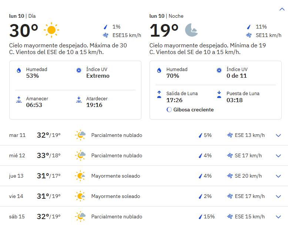Click the wind icon next to ESE15 km/h
Screen dimensions: 288x225
pos(106,35)
